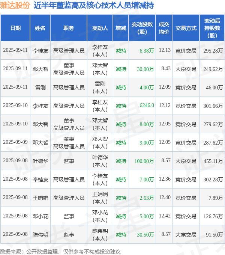The width and height of the screenshot is (225, 255).
Task: Select the 6.38万 share change value
Action: pyautogui.click(x=147, y=51)
